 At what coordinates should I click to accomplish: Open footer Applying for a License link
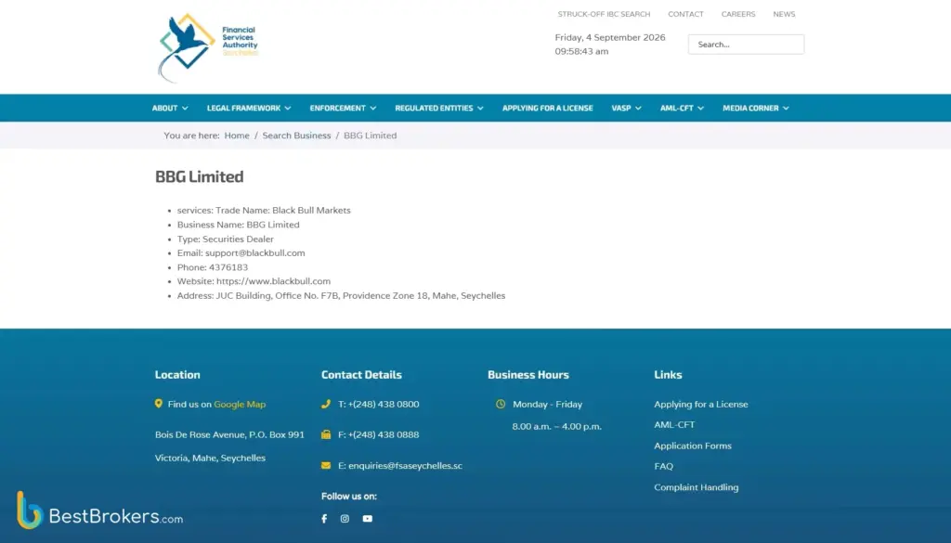[x=701, y=404]
